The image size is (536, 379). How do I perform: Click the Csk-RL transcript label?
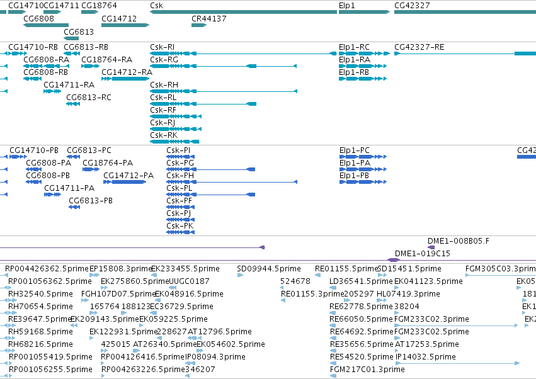(x=163, y=98)
